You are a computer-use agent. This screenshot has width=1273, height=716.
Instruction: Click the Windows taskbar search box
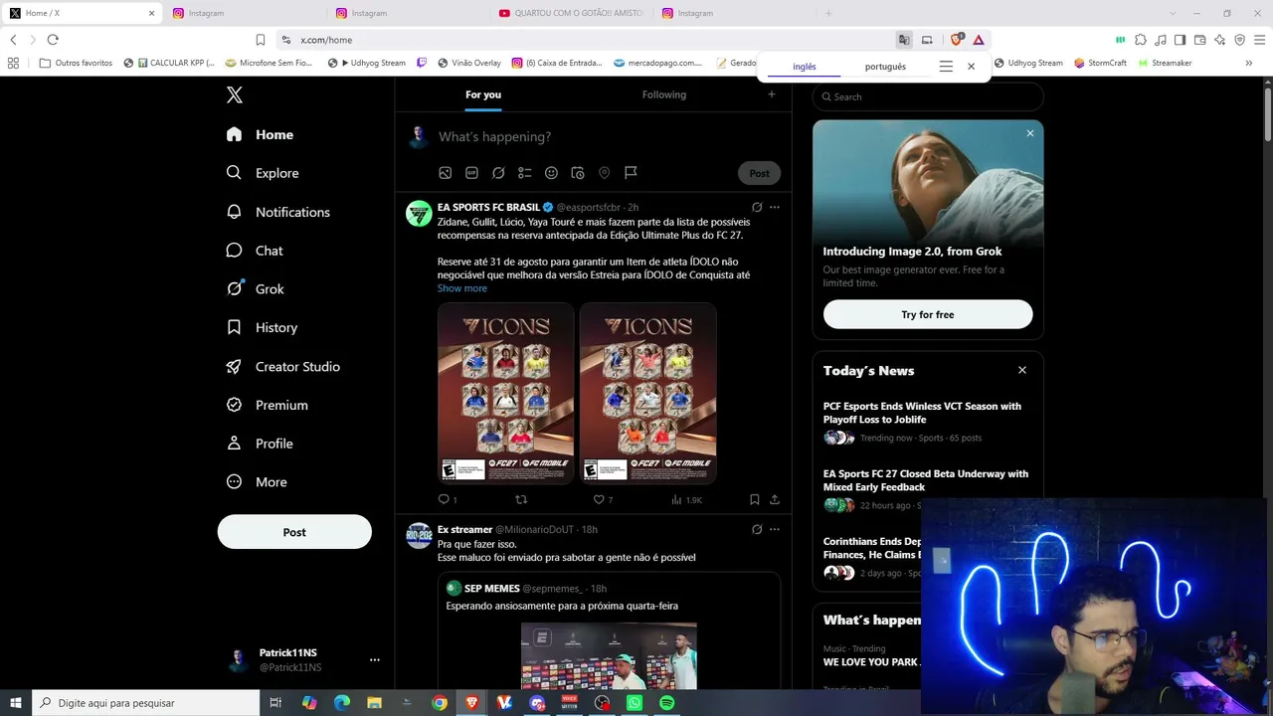point(145,703)
